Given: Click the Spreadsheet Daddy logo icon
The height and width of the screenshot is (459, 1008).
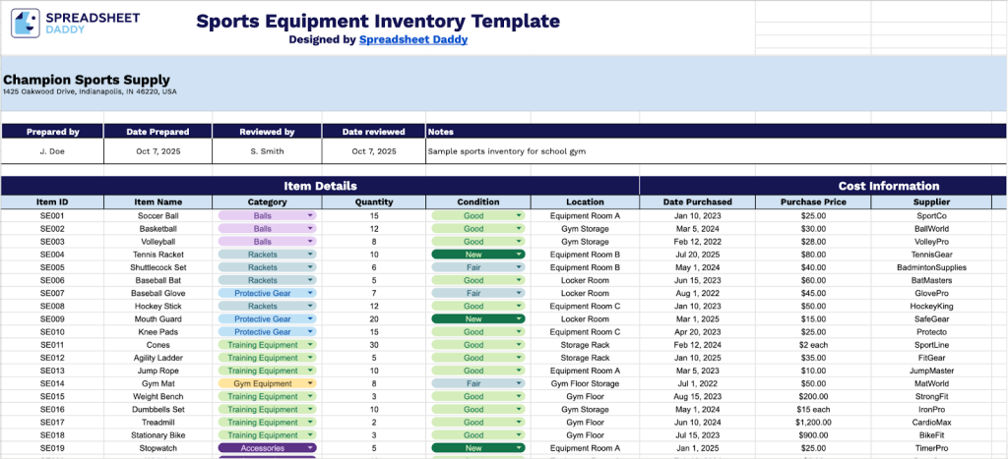Looking at the screenshot, I should pyautogui.click(x=26, y=24).
